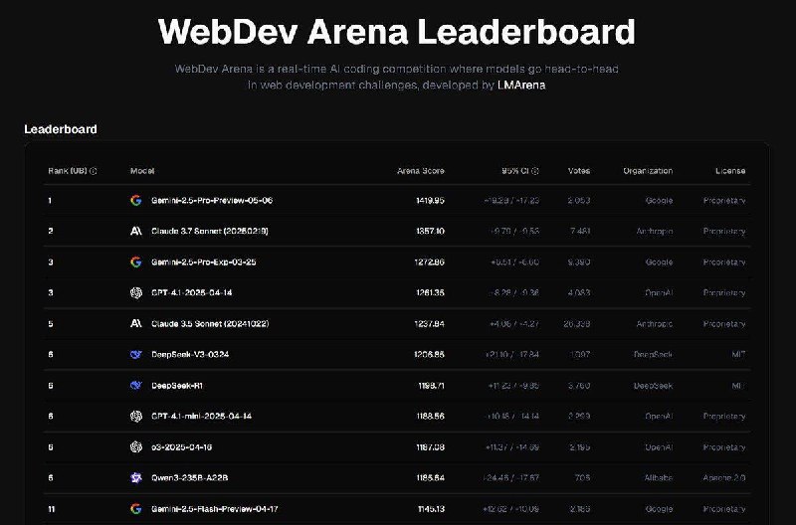
Task: Click the Google icon beside Gemini-2.5-Pro-Preview-05-06
Action: [135, 201]
